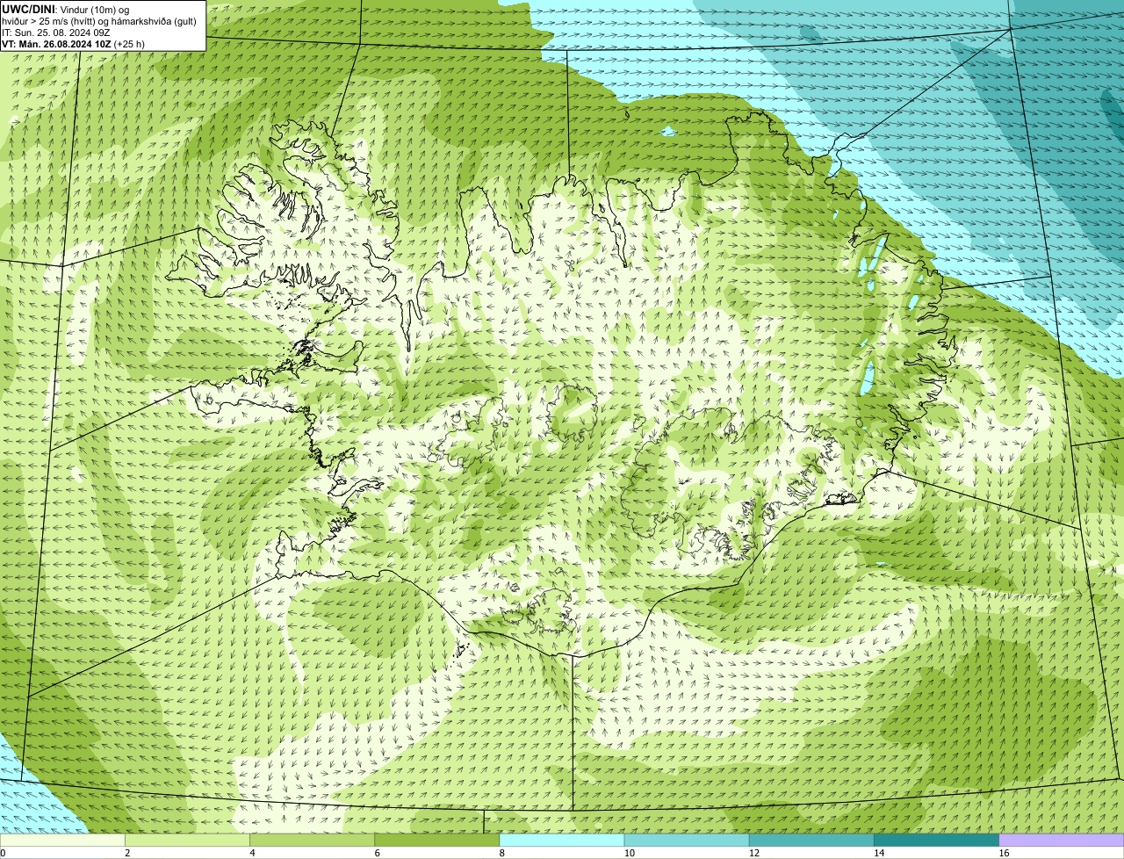Screen dimensions: 1124x859
Task: Click the legend value label '0'
Action: point(3,853)
